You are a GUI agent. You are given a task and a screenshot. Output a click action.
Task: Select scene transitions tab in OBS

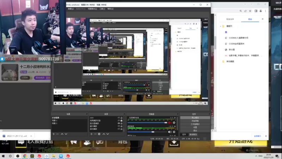(193, 135)
